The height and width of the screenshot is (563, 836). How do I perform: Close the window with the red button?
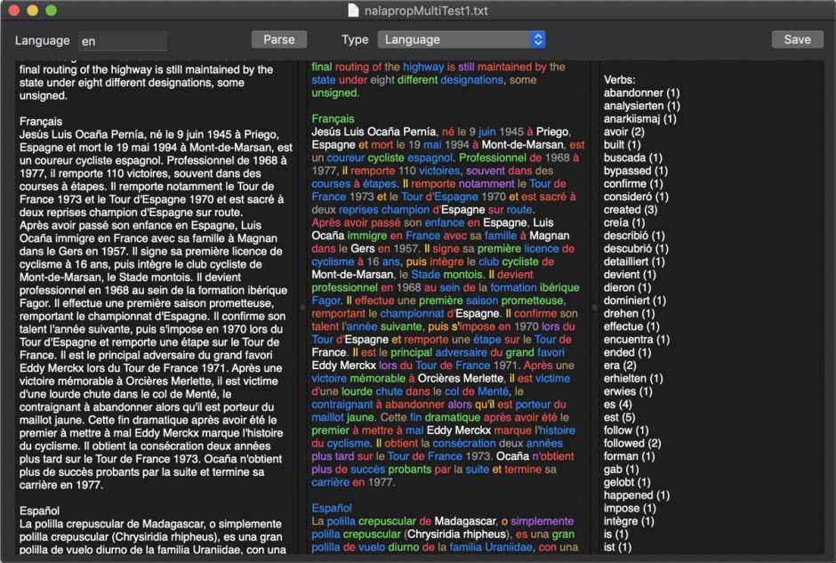click(13, 11)
